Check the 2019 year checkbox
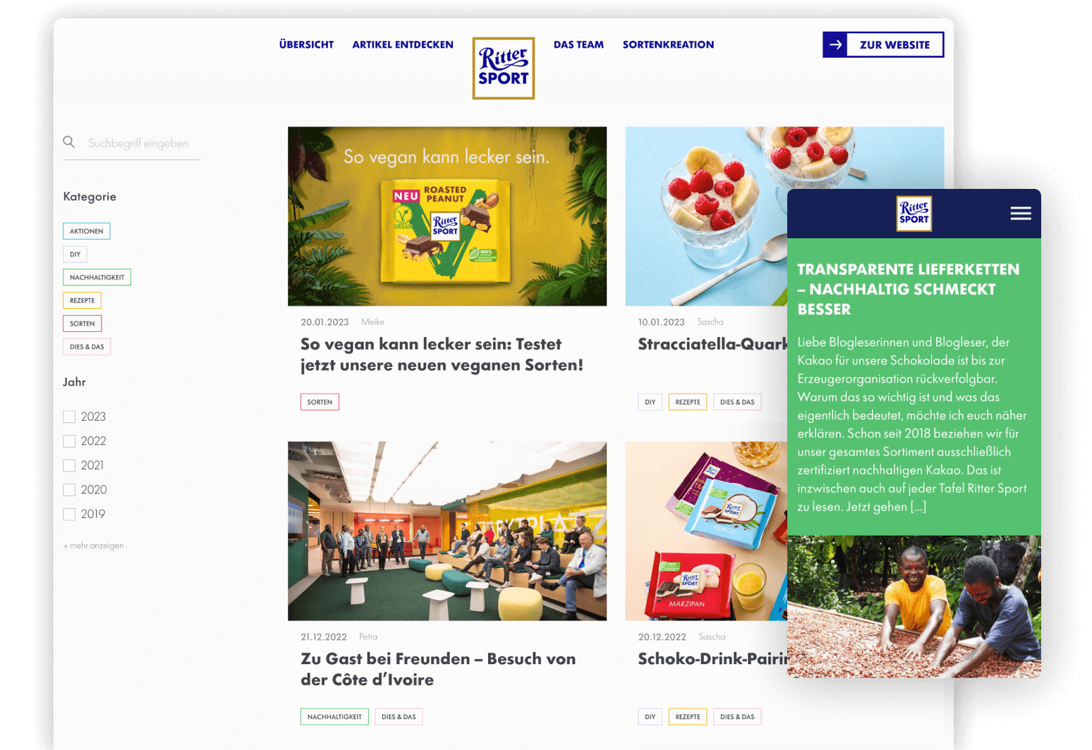 pos(69,514)
